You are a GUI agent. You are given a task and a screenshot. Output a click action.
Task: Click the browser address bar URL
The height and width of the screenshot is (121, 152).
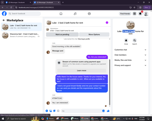pos(36,8)
